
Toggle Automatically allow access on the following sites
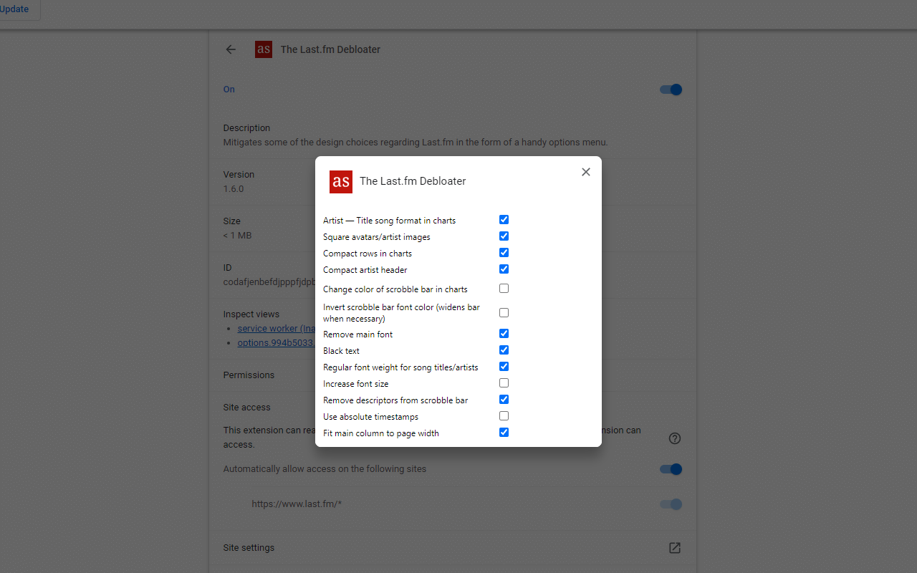point(671,469)
